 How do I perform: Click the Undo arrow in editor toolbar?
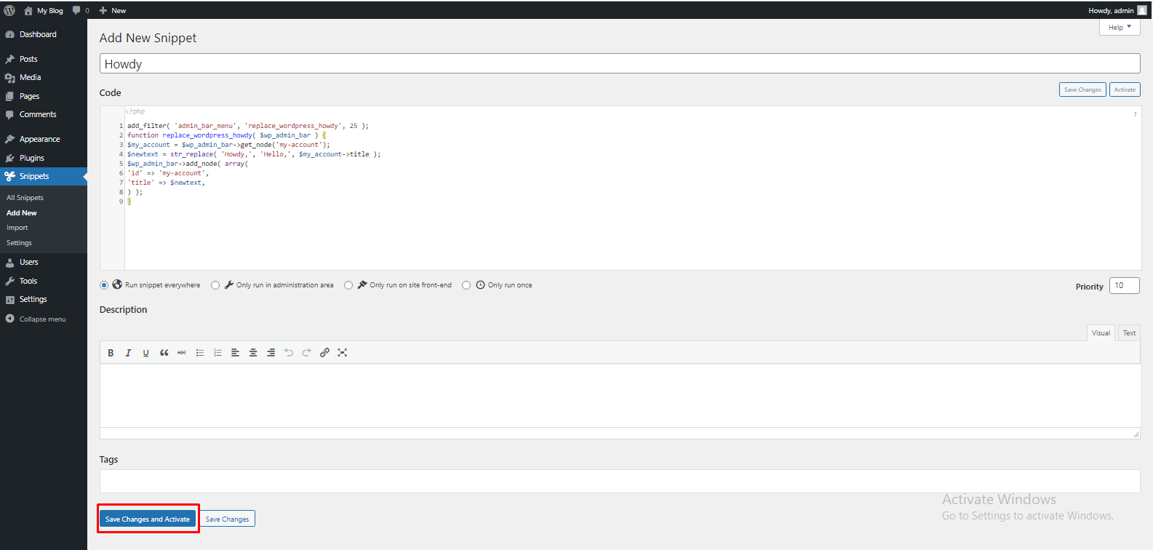point(289,353)
